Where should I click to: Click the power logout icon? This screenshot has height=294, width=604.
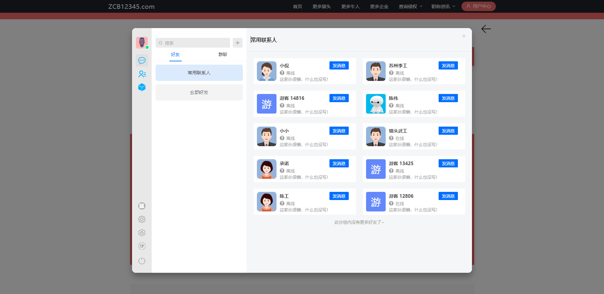tap(142, 261)
